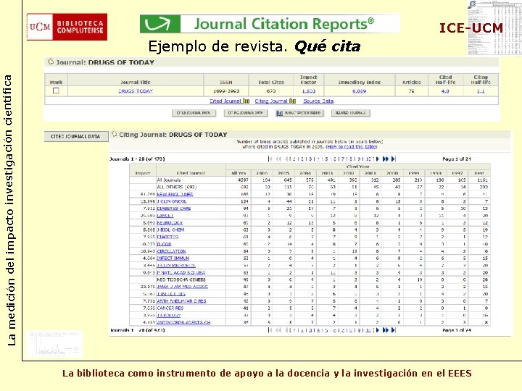Click the ICE-UCM heading
522x391 pixels.
471,28
